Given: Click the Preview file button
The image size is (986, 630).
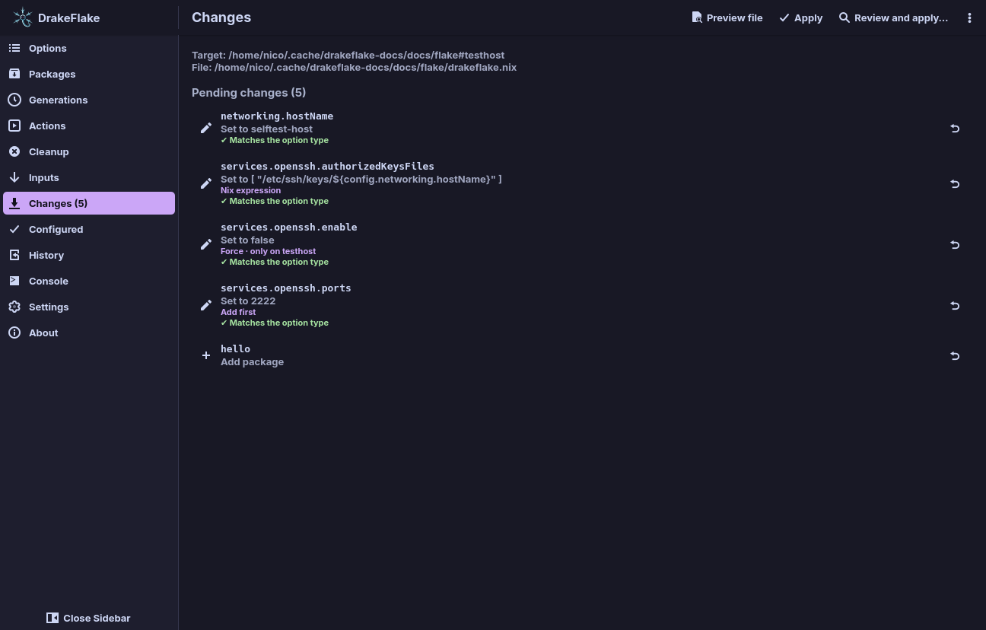Looking at the screenshot, I should coord(727,17).
